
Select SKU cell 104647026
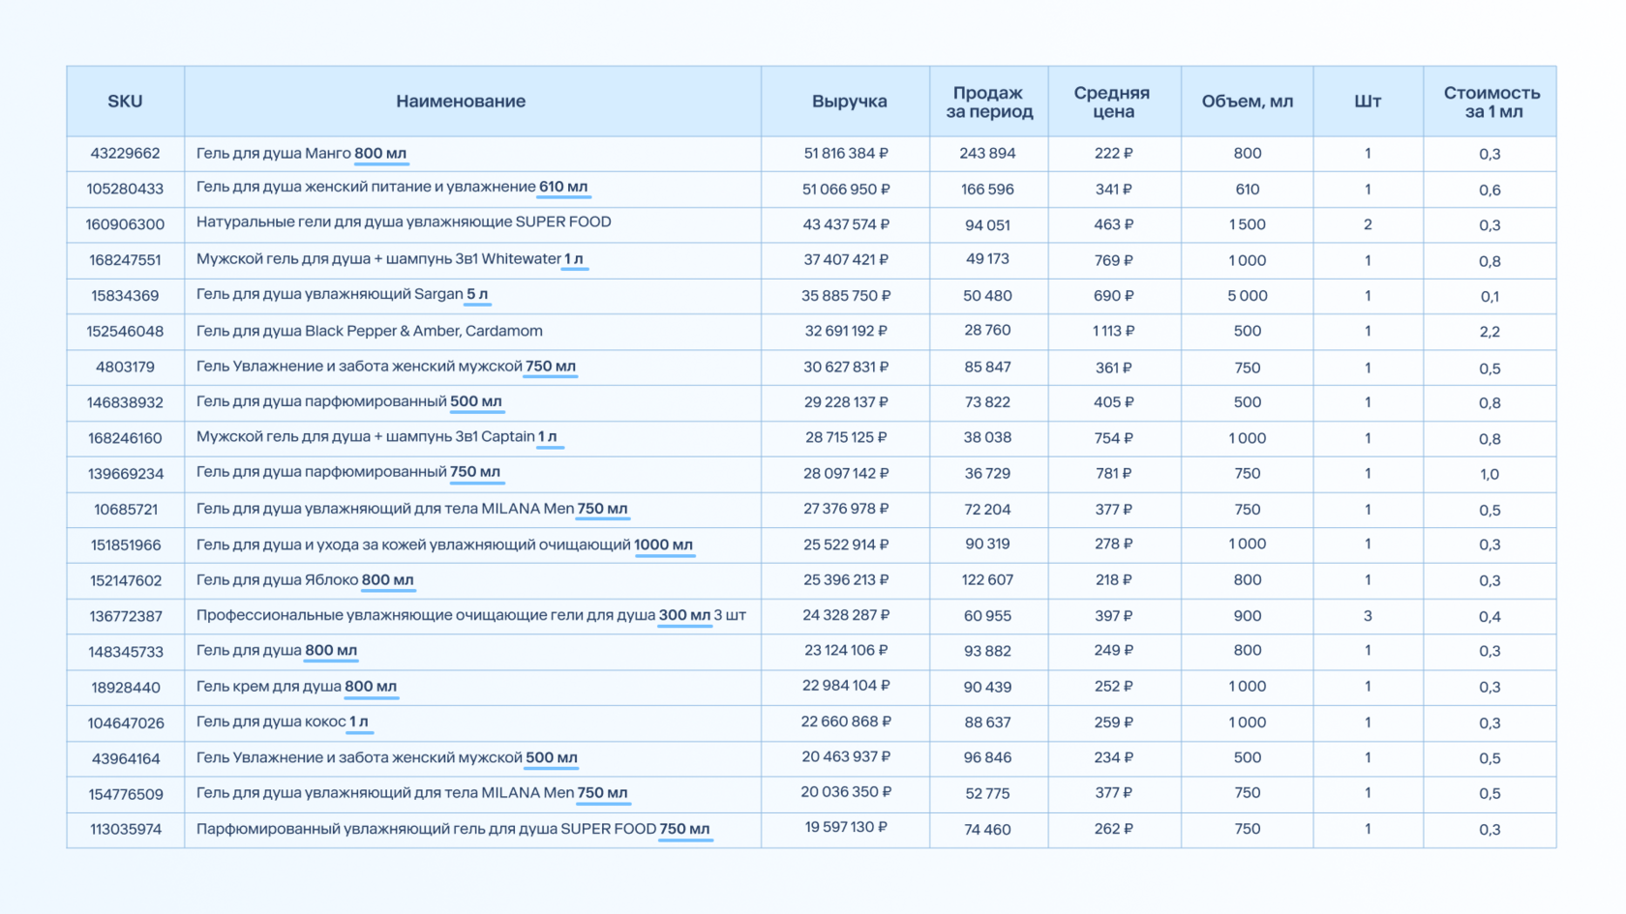125,723
